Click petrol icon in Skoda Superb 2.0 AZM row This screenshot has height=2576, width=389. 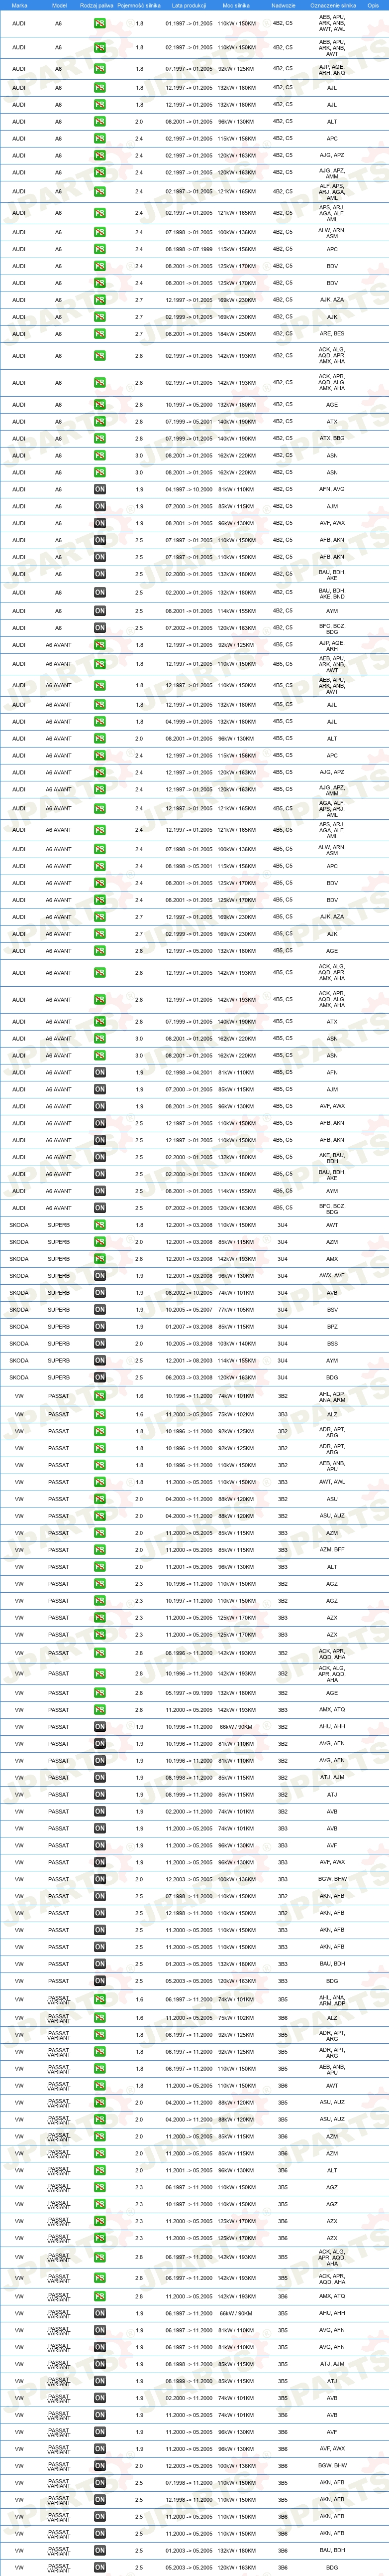point(100,1242)
